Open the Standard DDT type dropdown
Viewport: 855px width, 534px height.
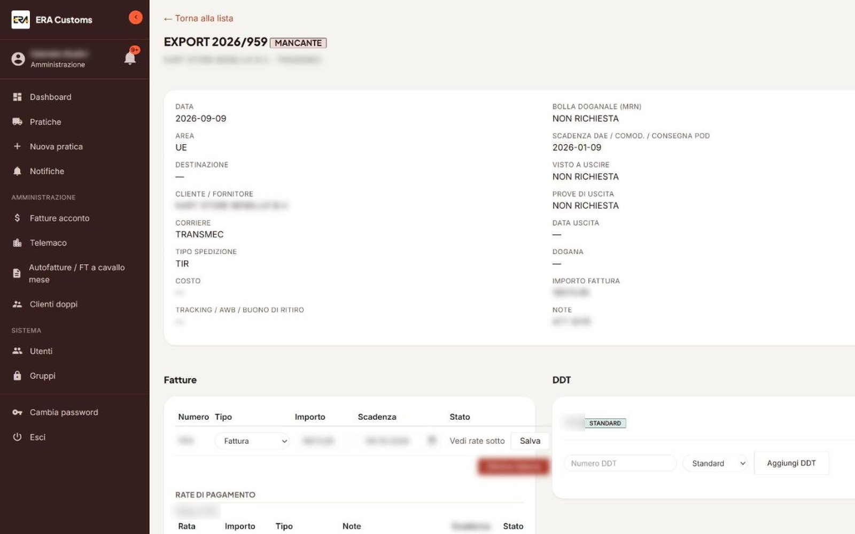click(715, 464)
